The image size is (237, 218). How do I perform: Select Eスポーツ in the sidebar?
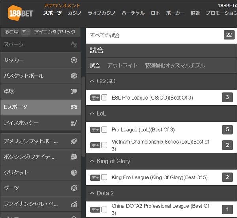coord(41,107)
